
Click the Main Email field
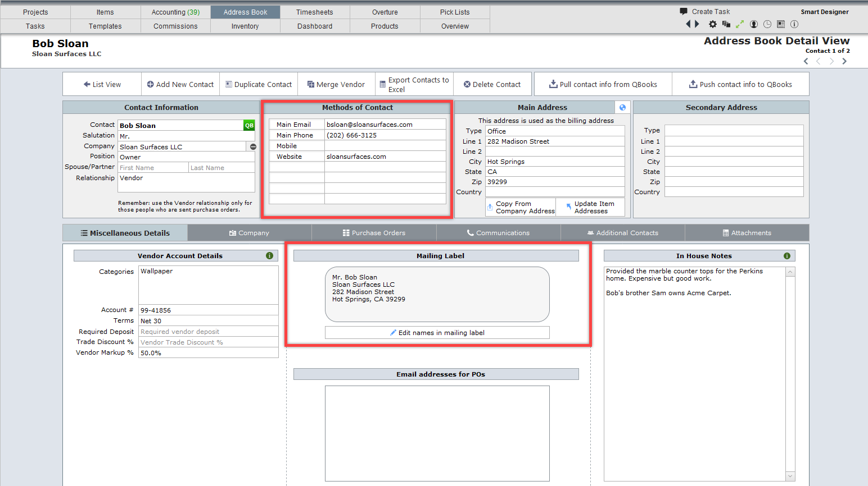(385, 125)
